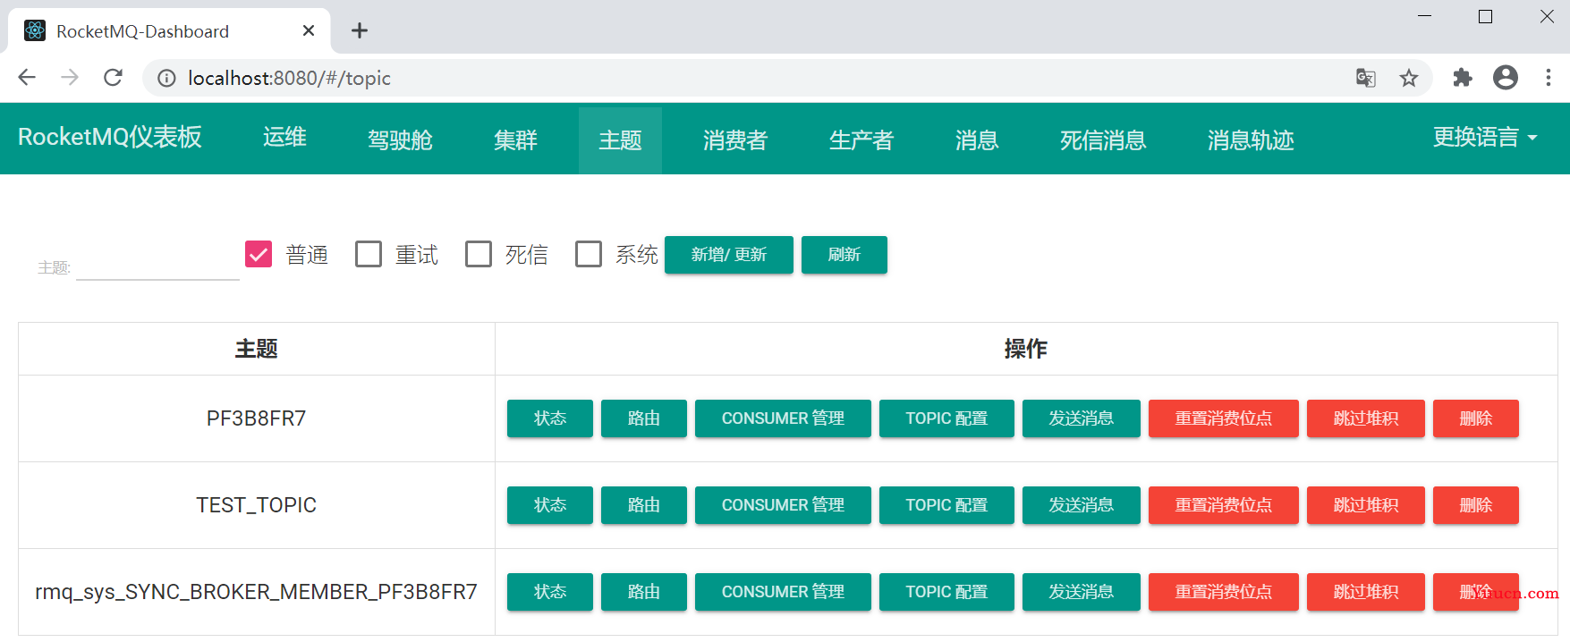Click 状态 for rmq_sys_SYNC_BROKER_MEMBER_PF3B8FR7

(550, 592)
